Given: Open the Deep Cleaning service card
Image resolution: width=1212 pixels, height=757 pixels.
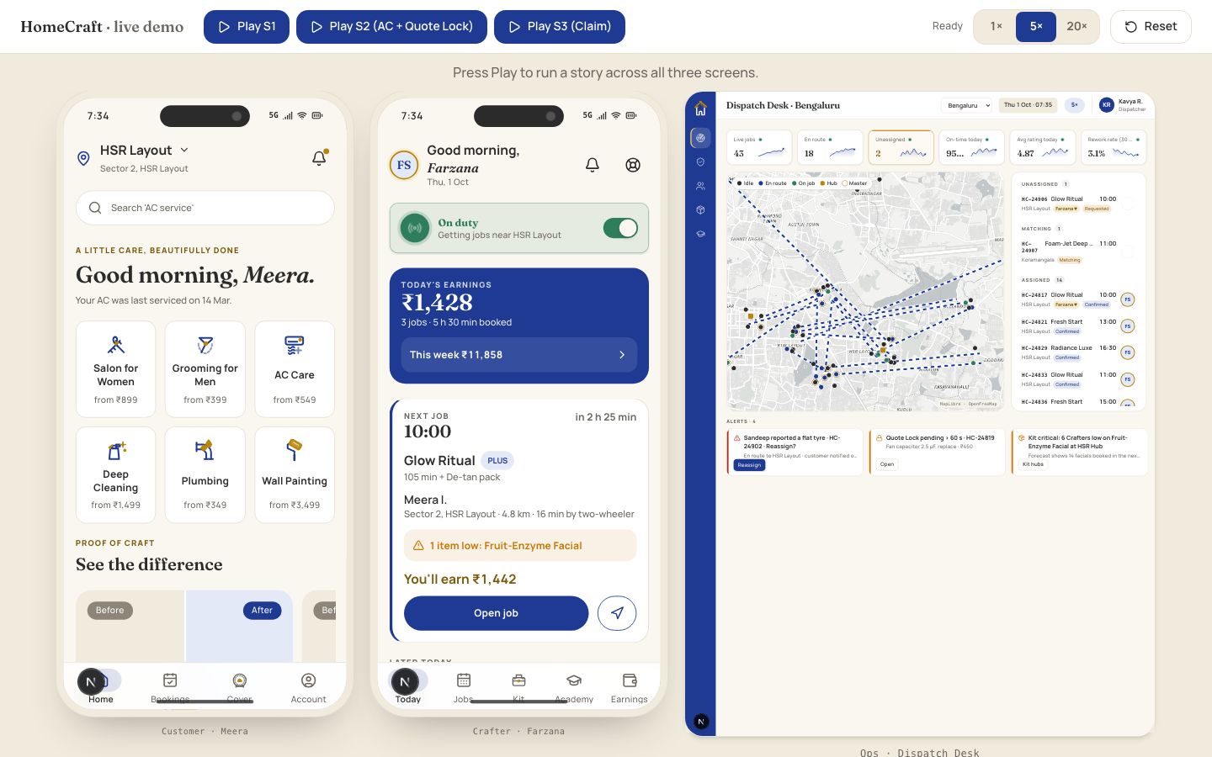Looking at the screenshot, I should pos(116,474).
